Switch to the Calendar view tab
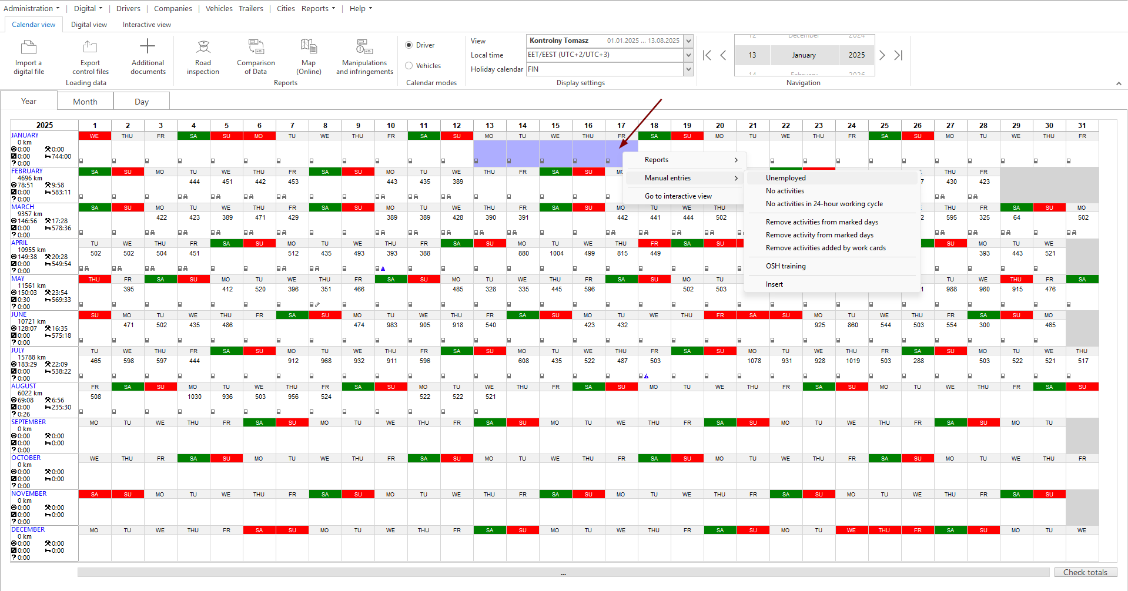1128x591 pixels. 34,25
